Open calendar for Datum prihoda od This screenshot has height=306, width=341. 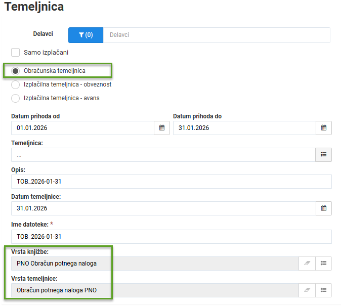162,128
